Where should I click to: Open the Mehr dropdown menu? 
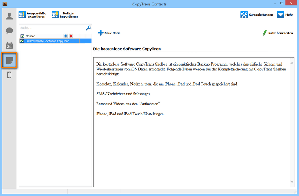pyautogui.click(x=285, y=15)
